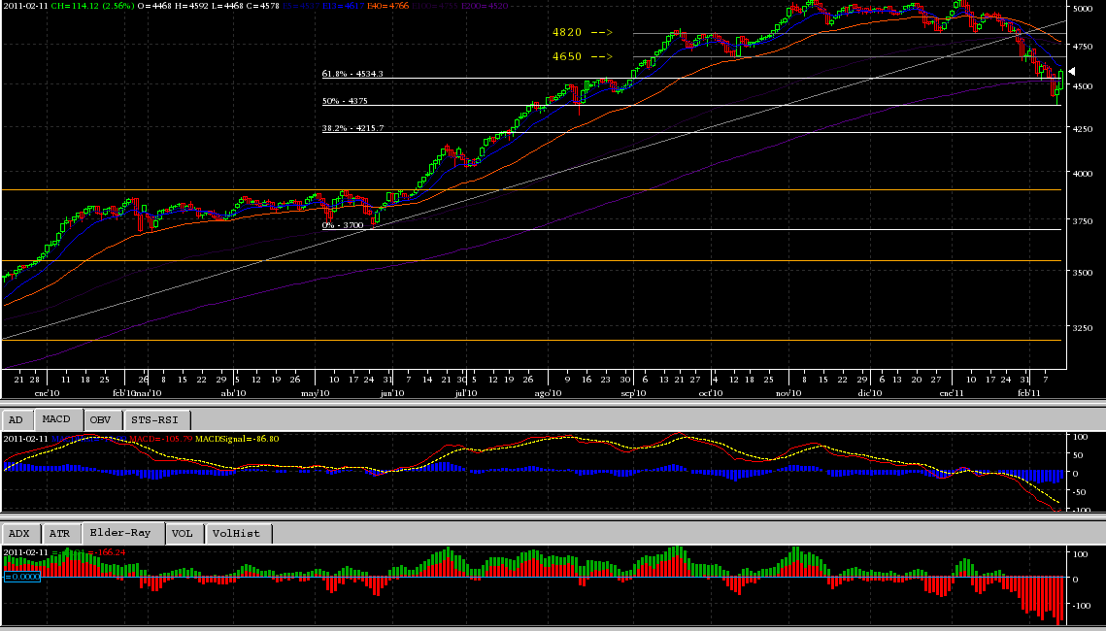The height and width of the screenshot is (631, 1106).
Task: Open the OBV indicator tab
Action: [x=100, y=420]
